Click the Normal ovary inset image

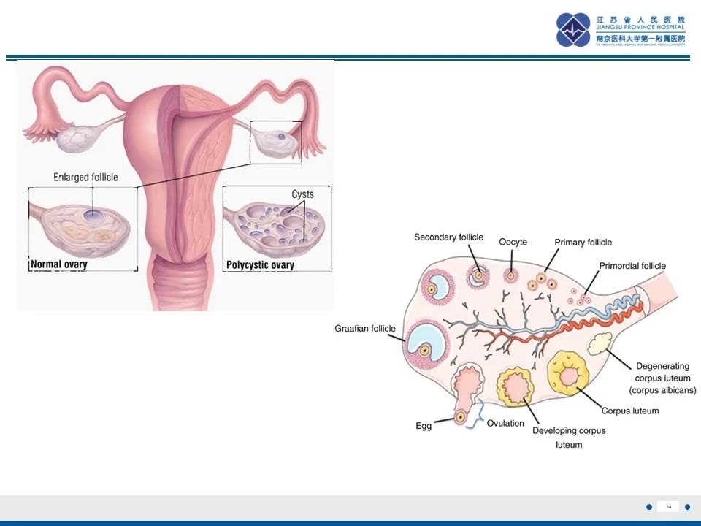tap(83, 229)
